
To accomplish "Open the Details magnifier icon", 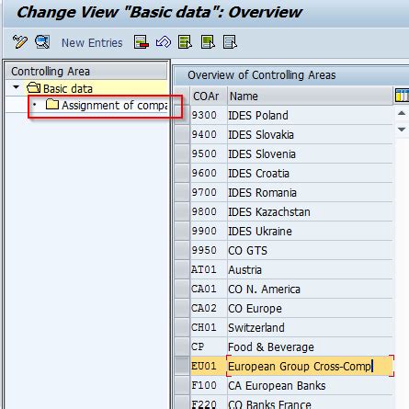I will tap(42, 42).
